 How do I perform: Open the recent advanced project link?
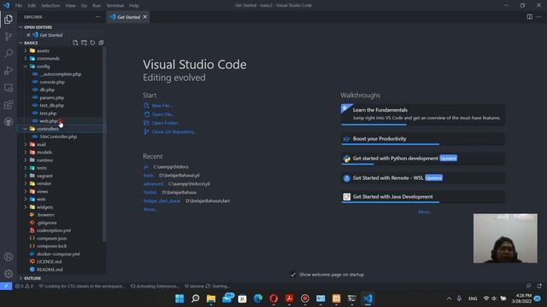pos(153,184)
